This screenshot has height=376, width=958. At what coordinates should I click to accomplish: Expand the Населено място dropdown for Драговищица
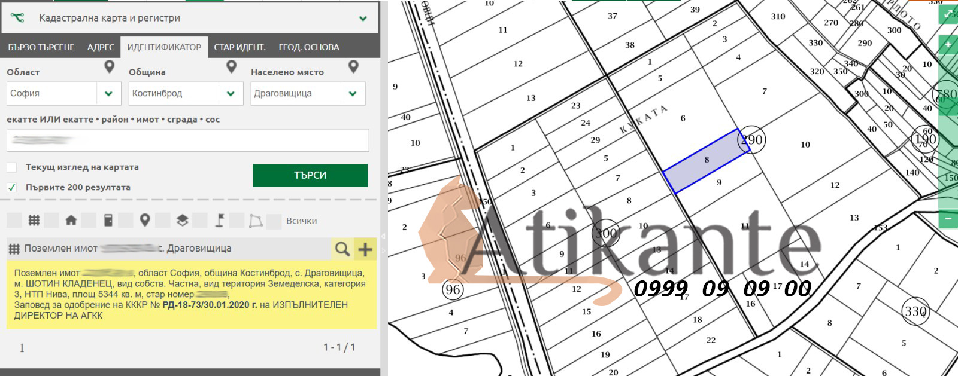353,94
